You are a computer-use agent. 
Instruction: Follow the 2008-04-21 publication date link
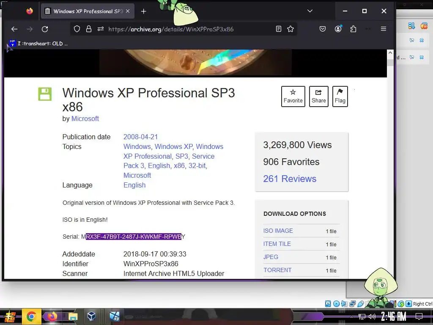pos(140,137)
